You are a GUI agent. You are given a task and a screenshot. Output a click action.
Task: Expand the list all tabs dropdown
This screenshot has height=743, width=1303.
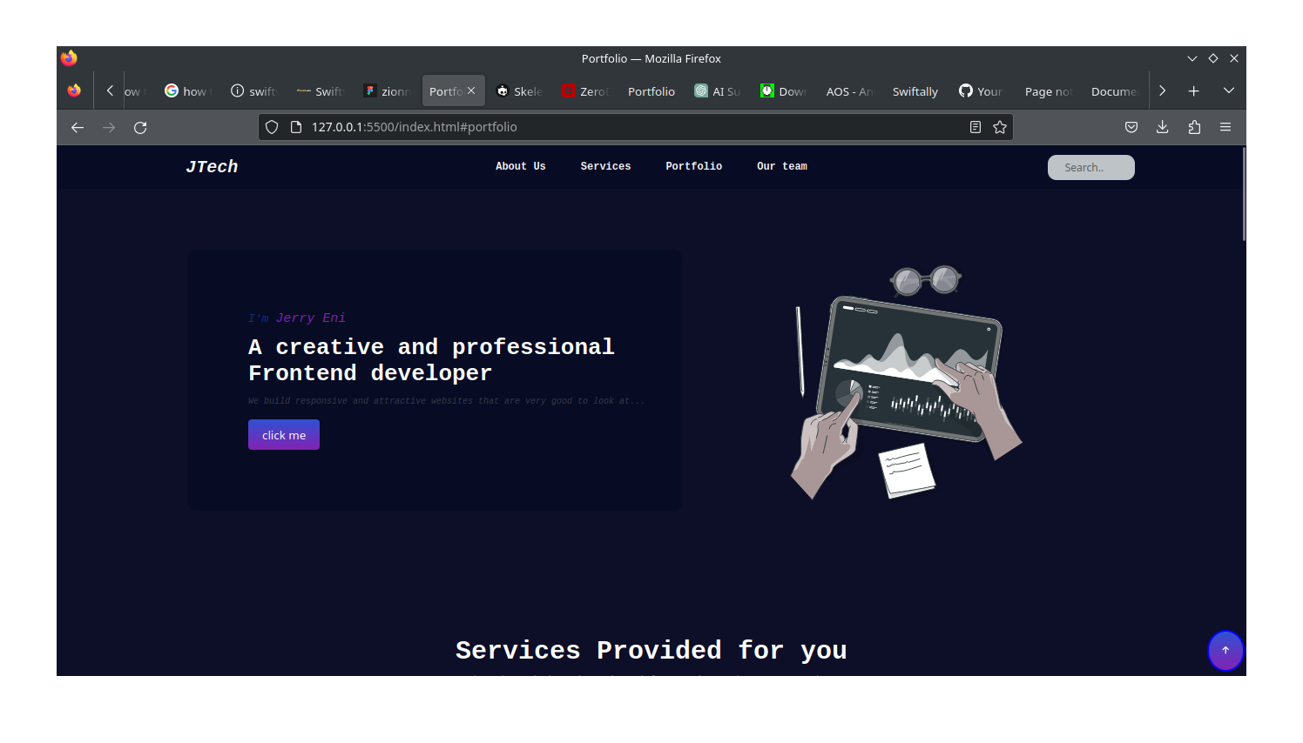[1229, 90]
